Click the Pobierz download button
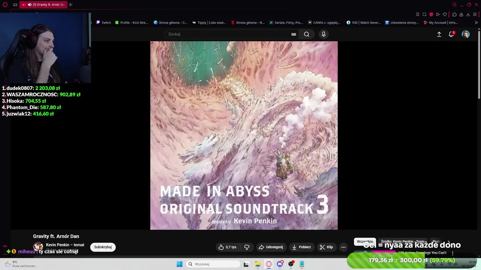Viewport: 481px width, 270px height. [x=301, y=247]
